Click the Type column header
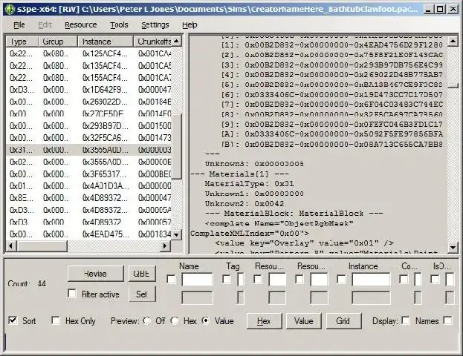Viewport: 463px width, 356px height. coord(22,42)
